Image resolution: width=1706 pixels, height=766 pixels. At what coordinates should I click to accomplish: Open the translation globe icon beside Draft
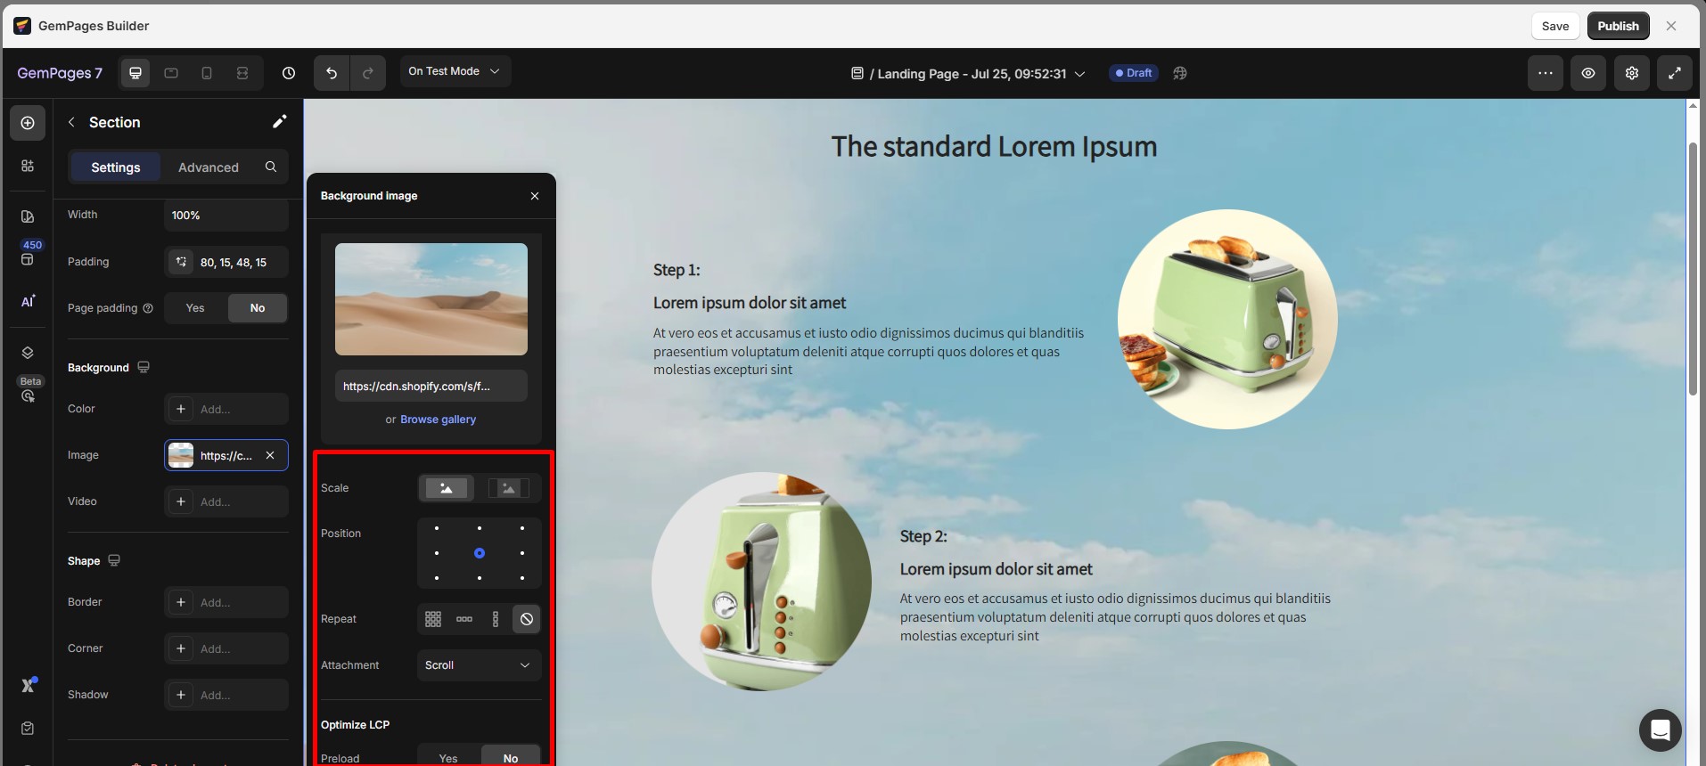coord(1180,73)
